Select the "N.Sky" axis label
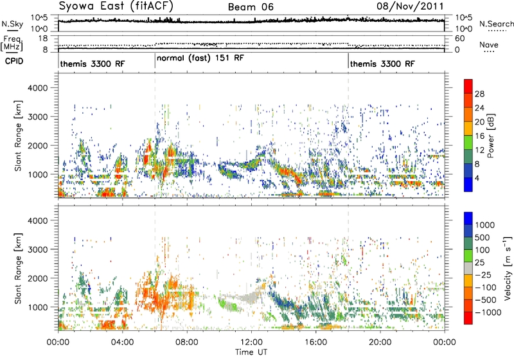The width and height of the screenshot is (514, 356). [x=12, y=24]
